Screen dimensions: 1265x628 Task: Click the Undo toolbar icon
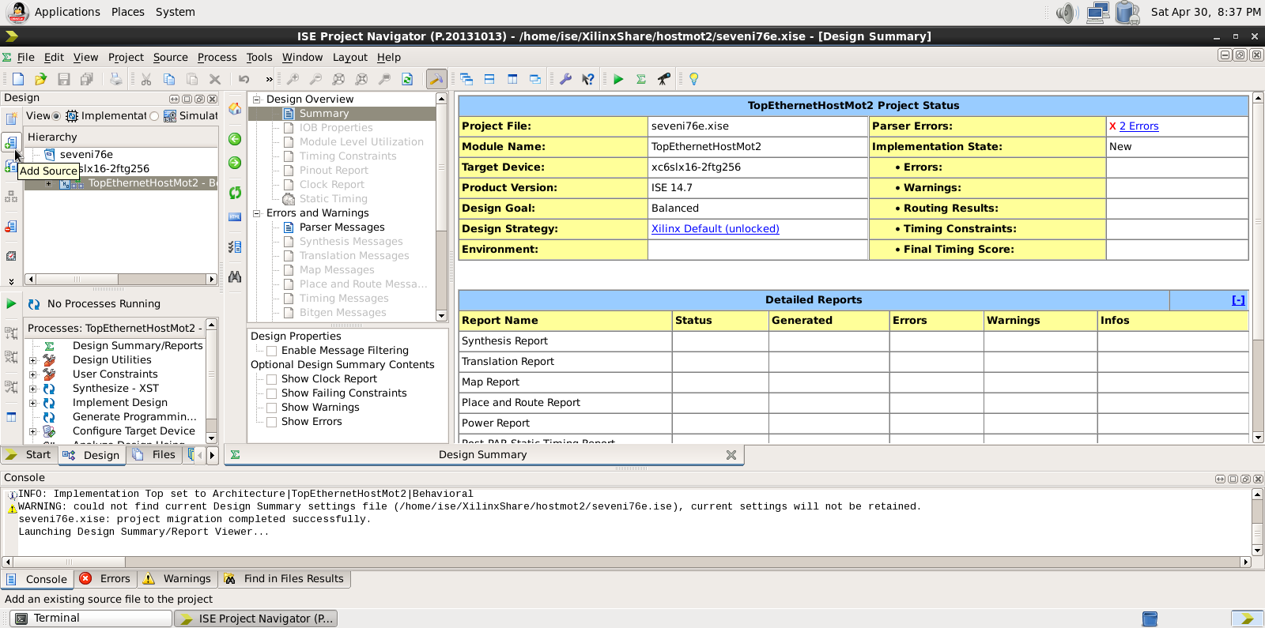tap(244, 79)
